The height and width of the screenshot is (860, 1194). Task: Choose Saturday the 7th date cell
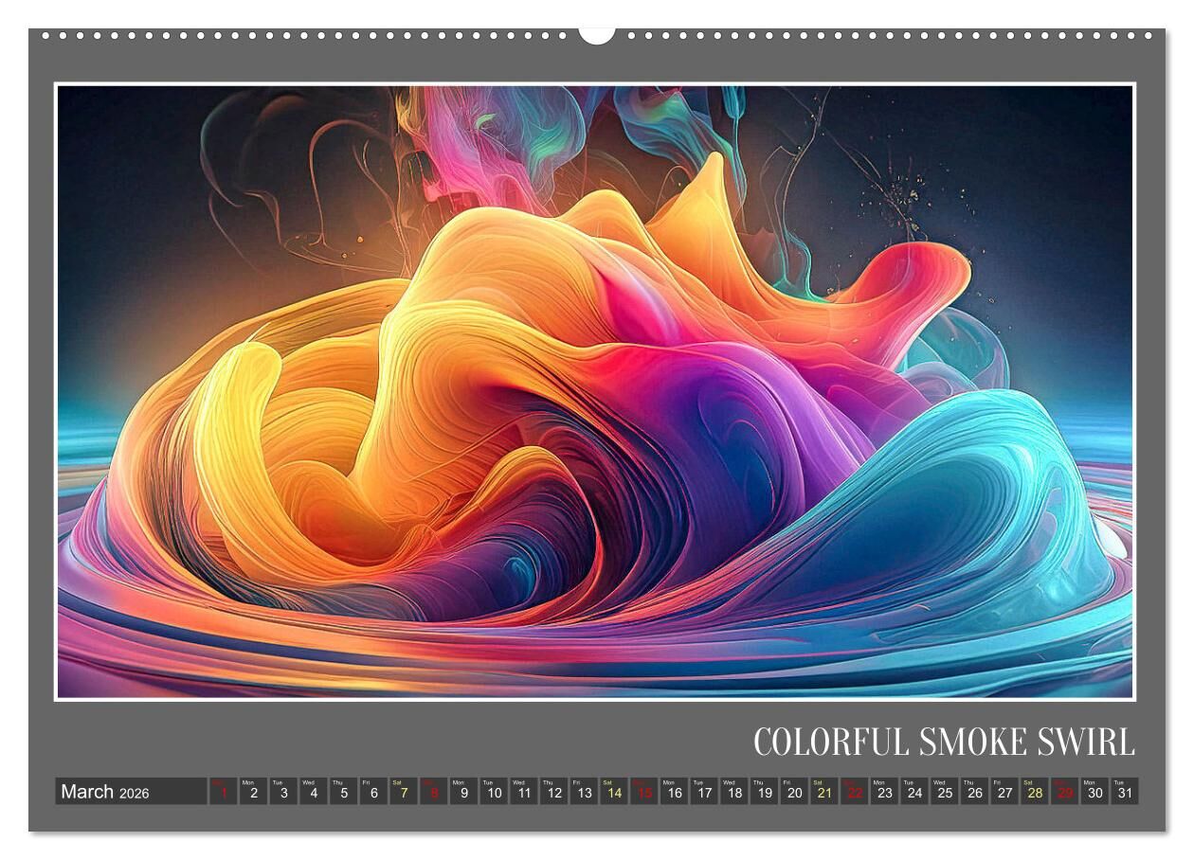coord(404,792)
